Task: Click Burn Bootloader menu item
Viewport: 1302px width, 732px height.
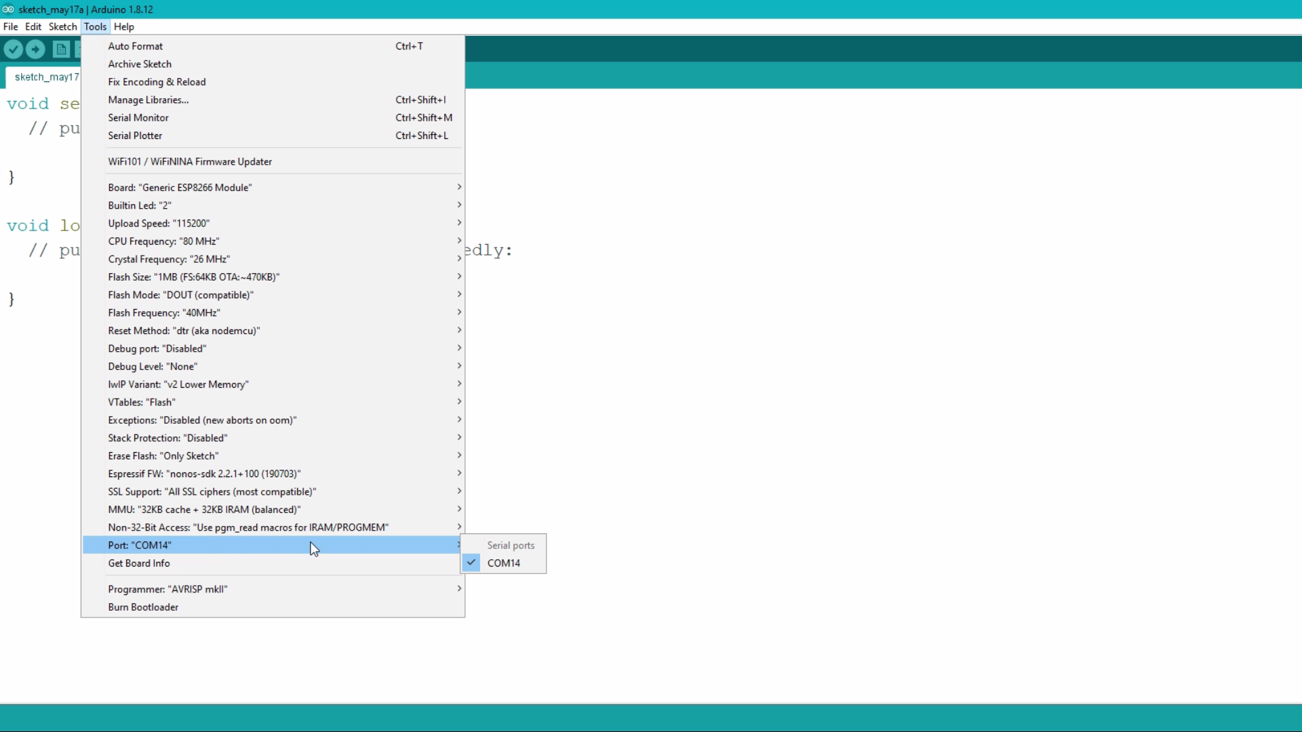Action: point(143,607)
